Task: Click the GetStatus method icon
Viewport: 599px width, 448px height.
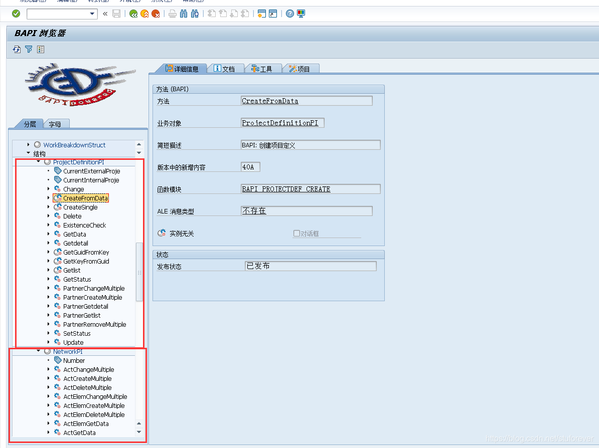Action: 58,279
